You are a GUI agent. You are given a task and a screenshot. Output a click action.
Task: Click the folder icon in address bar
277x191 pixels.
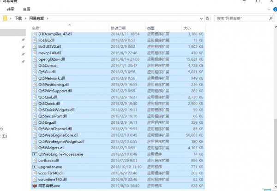point(5,18)
